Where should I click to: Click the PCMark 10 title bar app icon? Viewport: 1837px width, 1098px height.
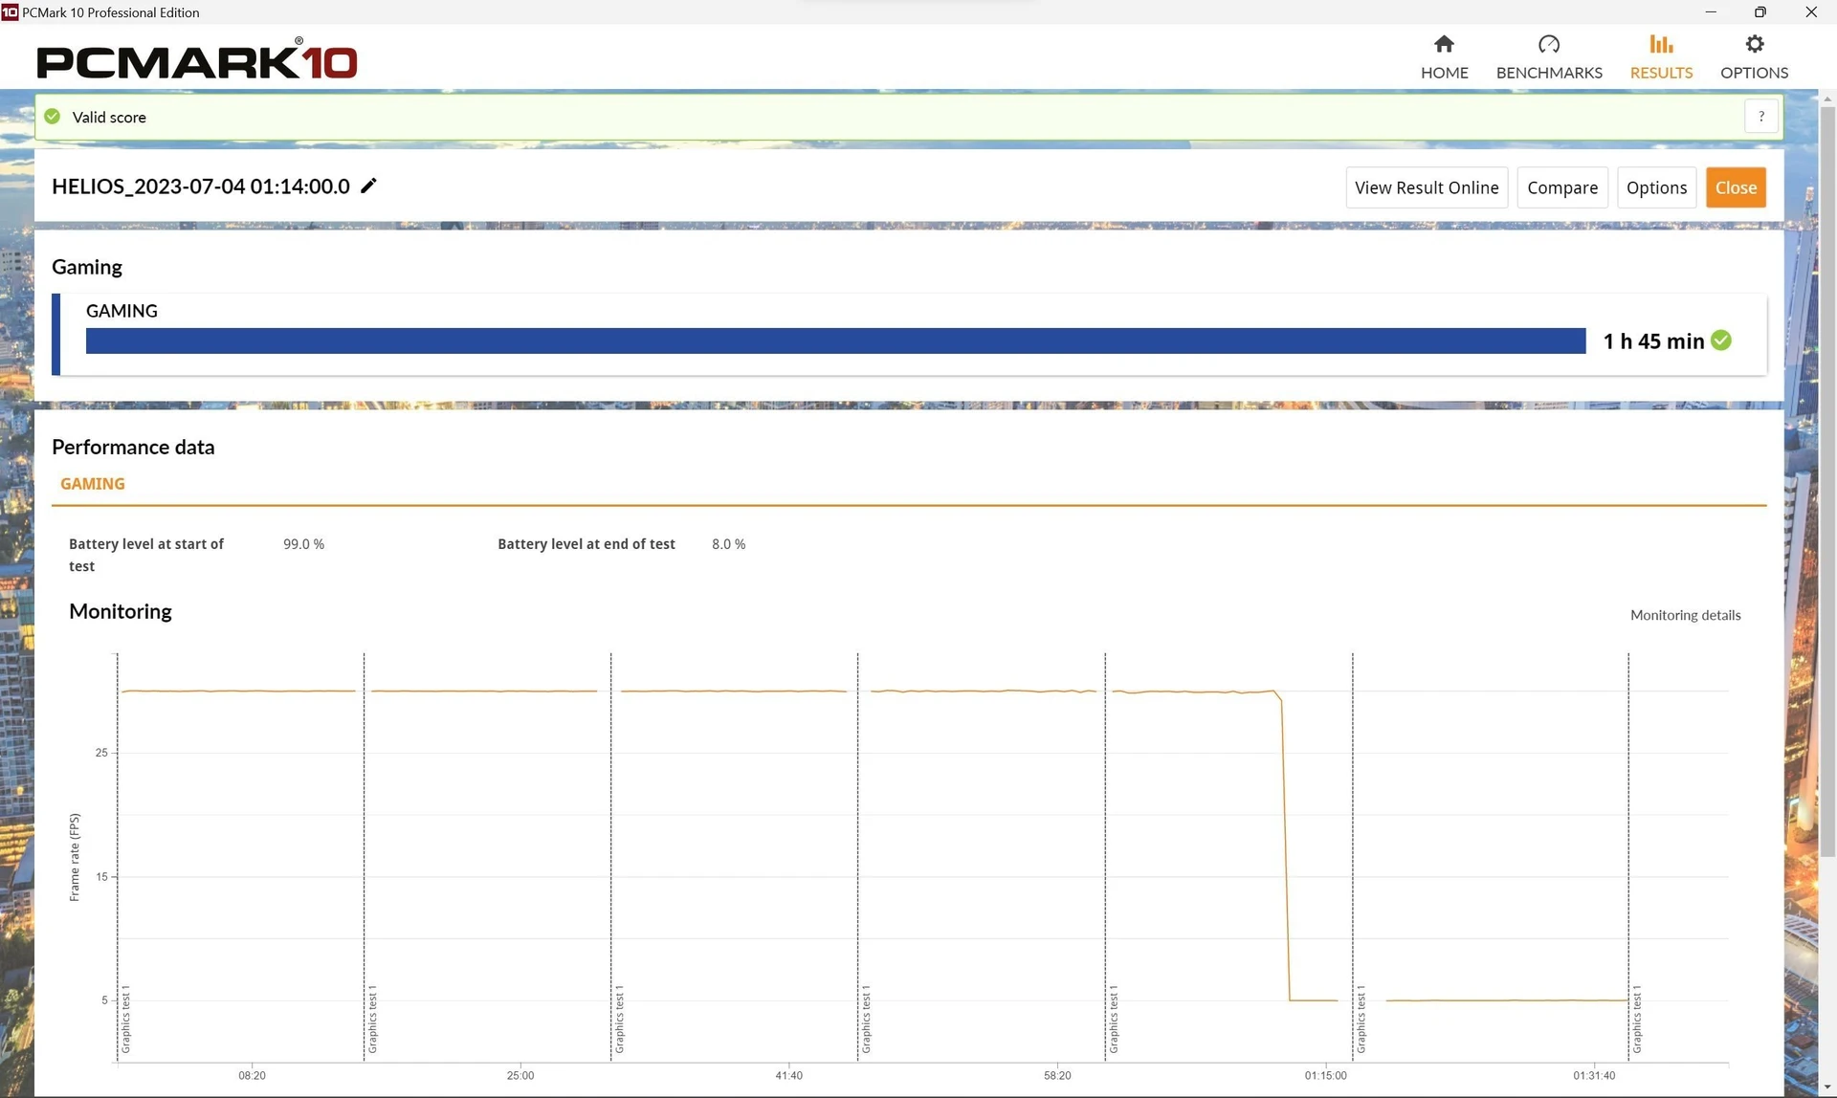[10, 11]
